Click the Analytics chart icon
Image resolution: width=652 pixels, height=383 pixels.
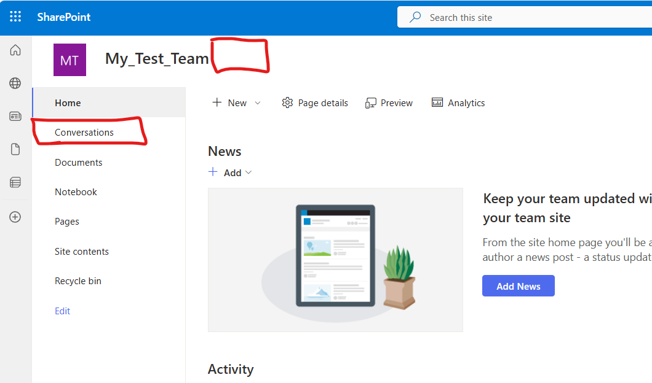pos(437,103)
